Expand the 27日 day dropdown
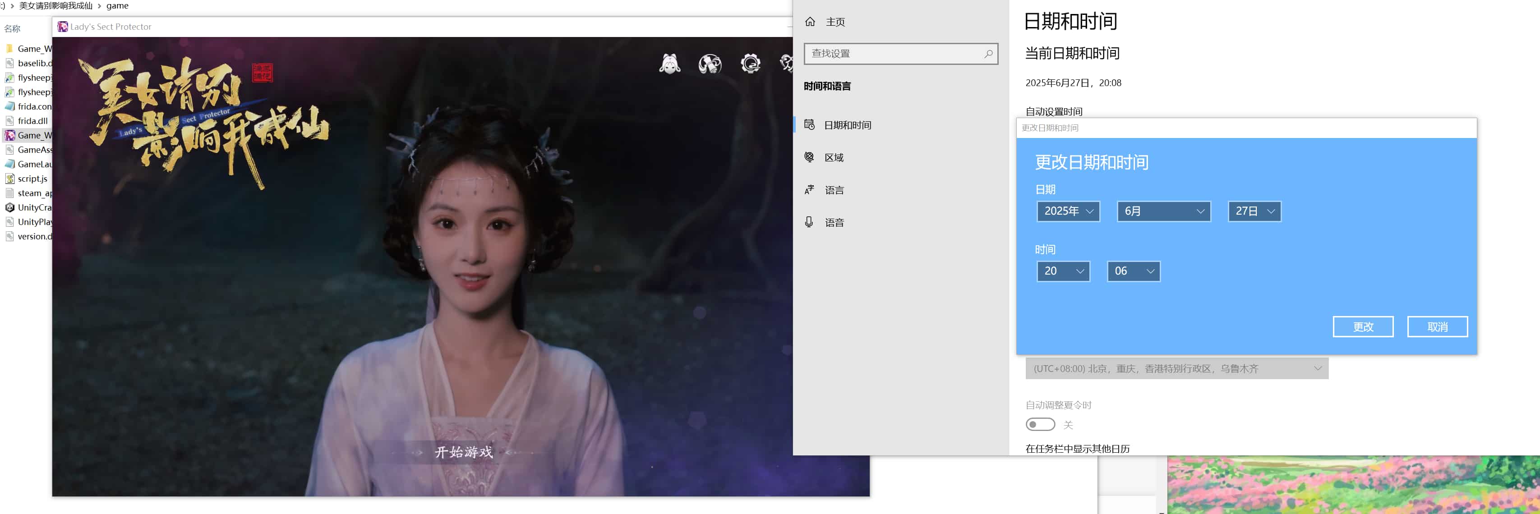The image size is (1540, 514). point(1255,211)
